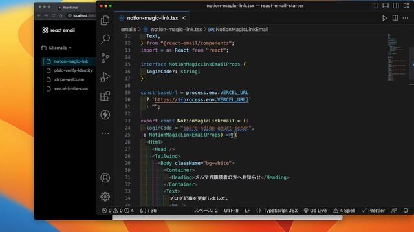The height and width of the screenshot is (232, 414).
Task: Open the Accounts menu icon
Action: click(105, 178)
